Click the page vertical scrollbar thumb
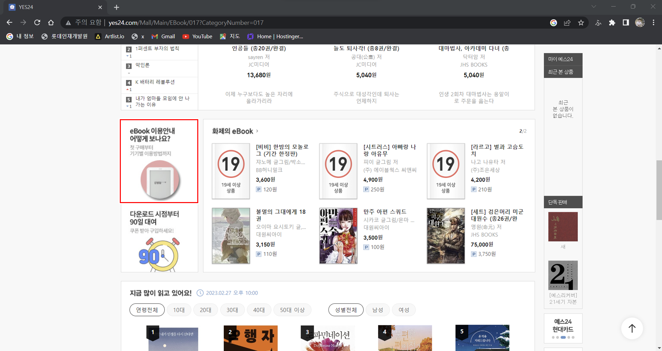This screenshot has height=351, width=662. pyautogui.click(x=659, y=190)
